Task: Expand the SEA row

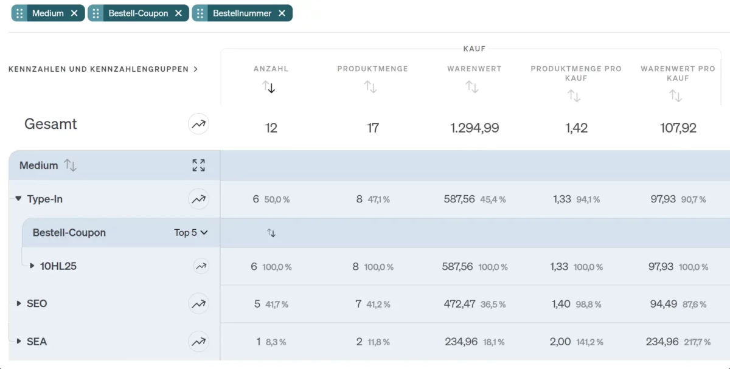Action: [19, 342]
